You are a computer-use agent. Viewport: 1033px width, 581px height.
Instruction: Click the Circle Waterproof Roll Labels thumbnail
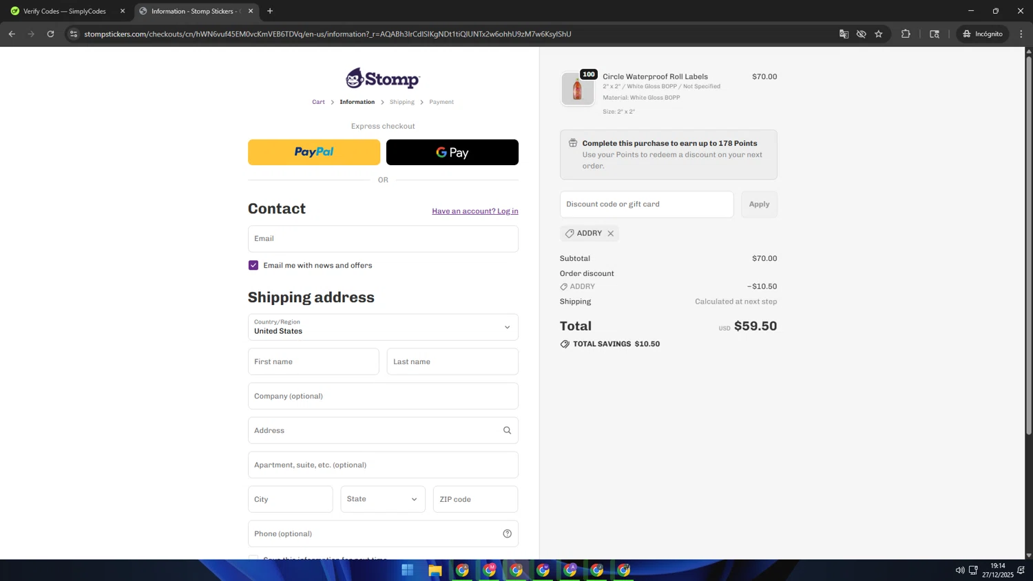pos(577,89)
